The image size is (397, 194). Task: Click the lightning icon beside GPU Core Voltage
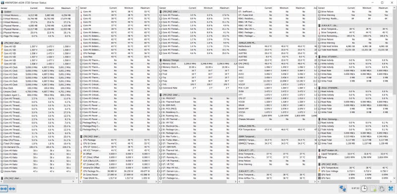pos(319,171)
